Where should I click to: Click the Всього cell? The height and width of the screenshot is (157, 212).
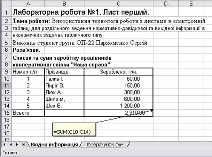tap(28, 112)
